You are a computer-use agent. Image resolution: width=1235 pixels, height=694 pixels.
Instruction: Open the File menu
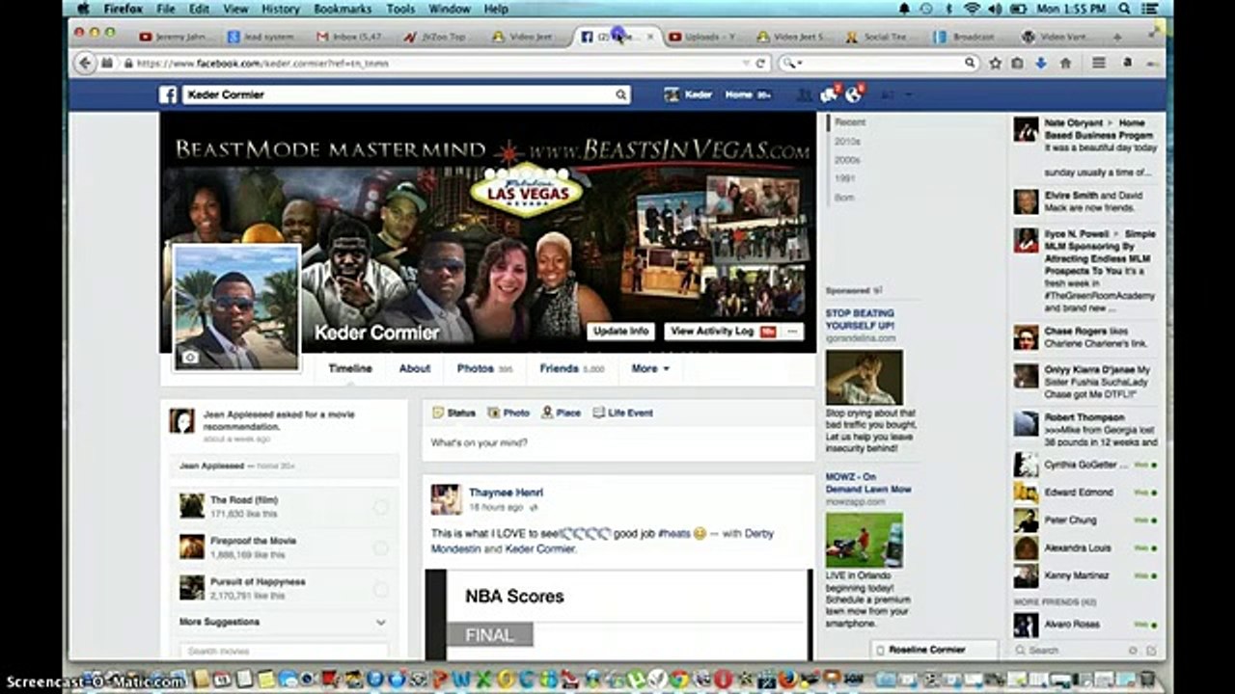tap(165, 9)
